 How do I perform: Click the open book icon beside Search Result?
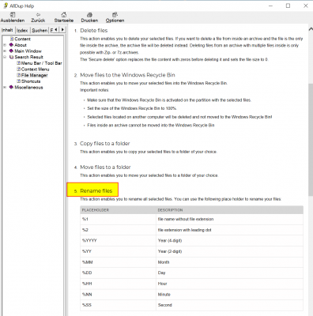[11, 57]
